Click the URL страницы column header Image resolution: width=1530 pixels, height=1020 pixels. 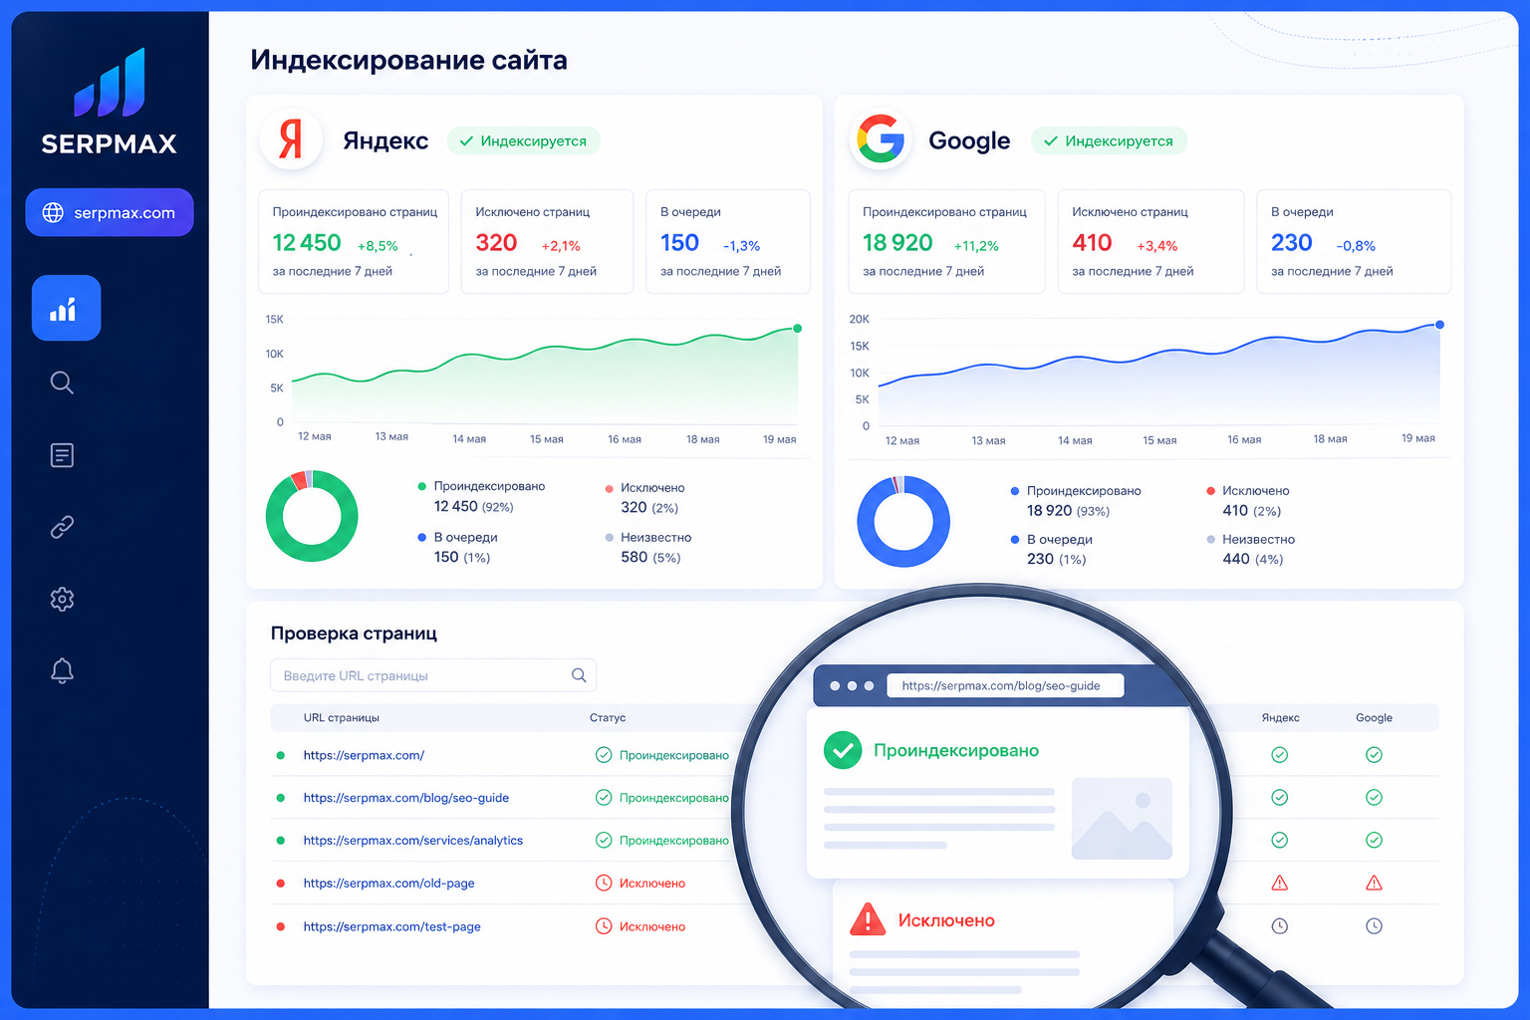point(342,717)
